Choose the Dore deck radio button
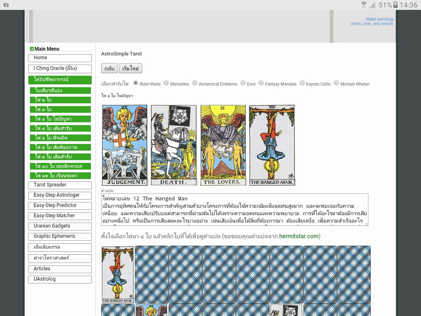421x316 pixels. [243, 83]
